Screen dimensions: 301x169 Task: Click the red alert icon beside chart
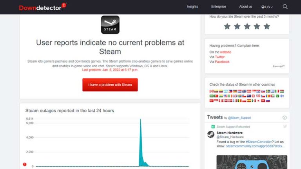pos(24,164)
